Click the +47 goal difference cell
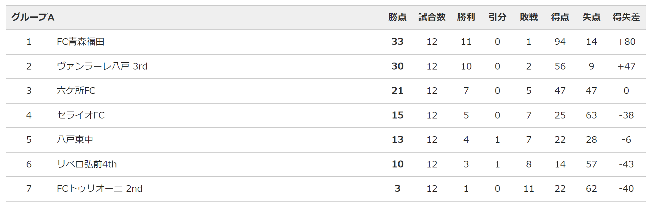This screenshot has height=206, width=647. click(x=626, y=66)
